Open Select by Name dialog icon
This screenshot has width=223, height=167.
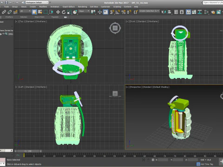point(40,12)
